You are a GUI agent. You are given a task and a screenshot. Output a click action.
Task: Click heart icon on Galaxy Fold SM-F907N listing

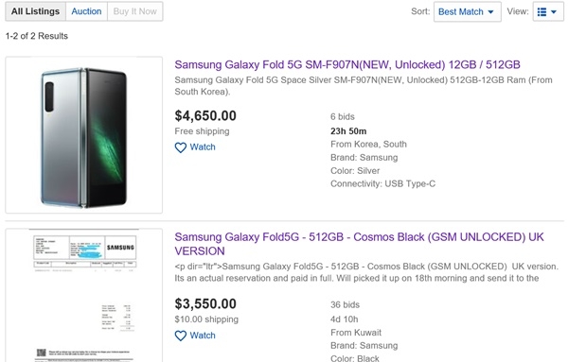(181, 147)
